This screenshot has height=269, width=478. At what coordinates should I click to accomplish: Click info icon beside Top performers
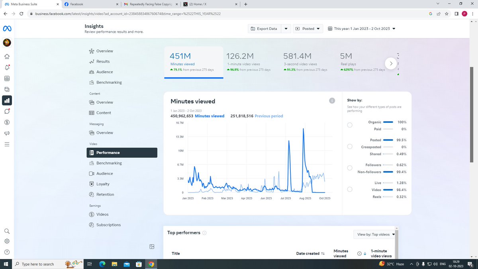point(204,233)
